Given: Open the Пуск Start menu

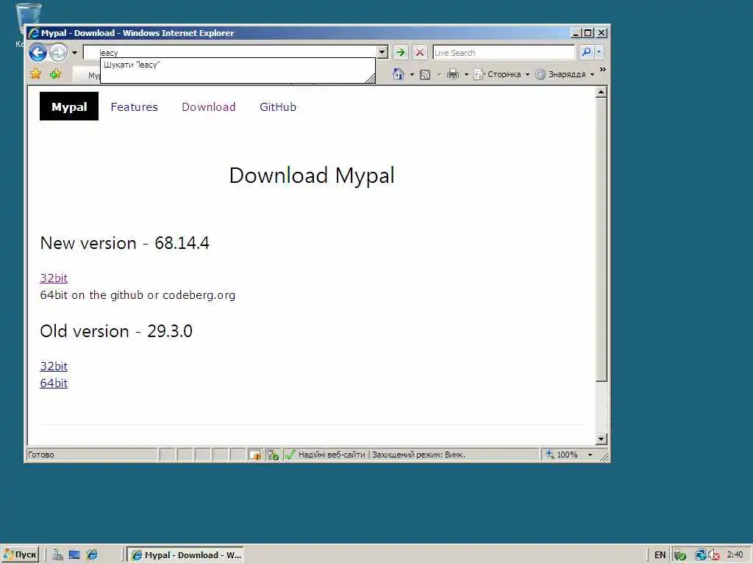Looking at the screenshot, I should point(20,555).
